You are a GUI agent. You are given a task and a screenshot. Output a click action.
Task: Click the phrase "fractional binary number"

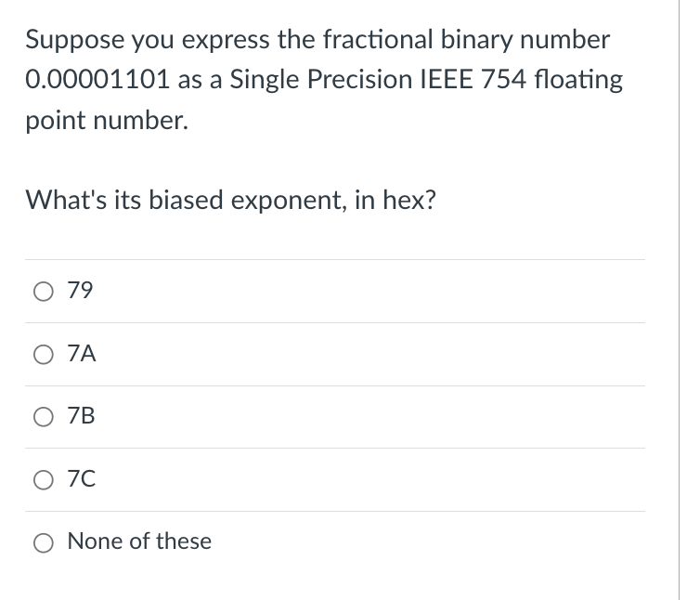pyautogui.click(x=466, y=40)
